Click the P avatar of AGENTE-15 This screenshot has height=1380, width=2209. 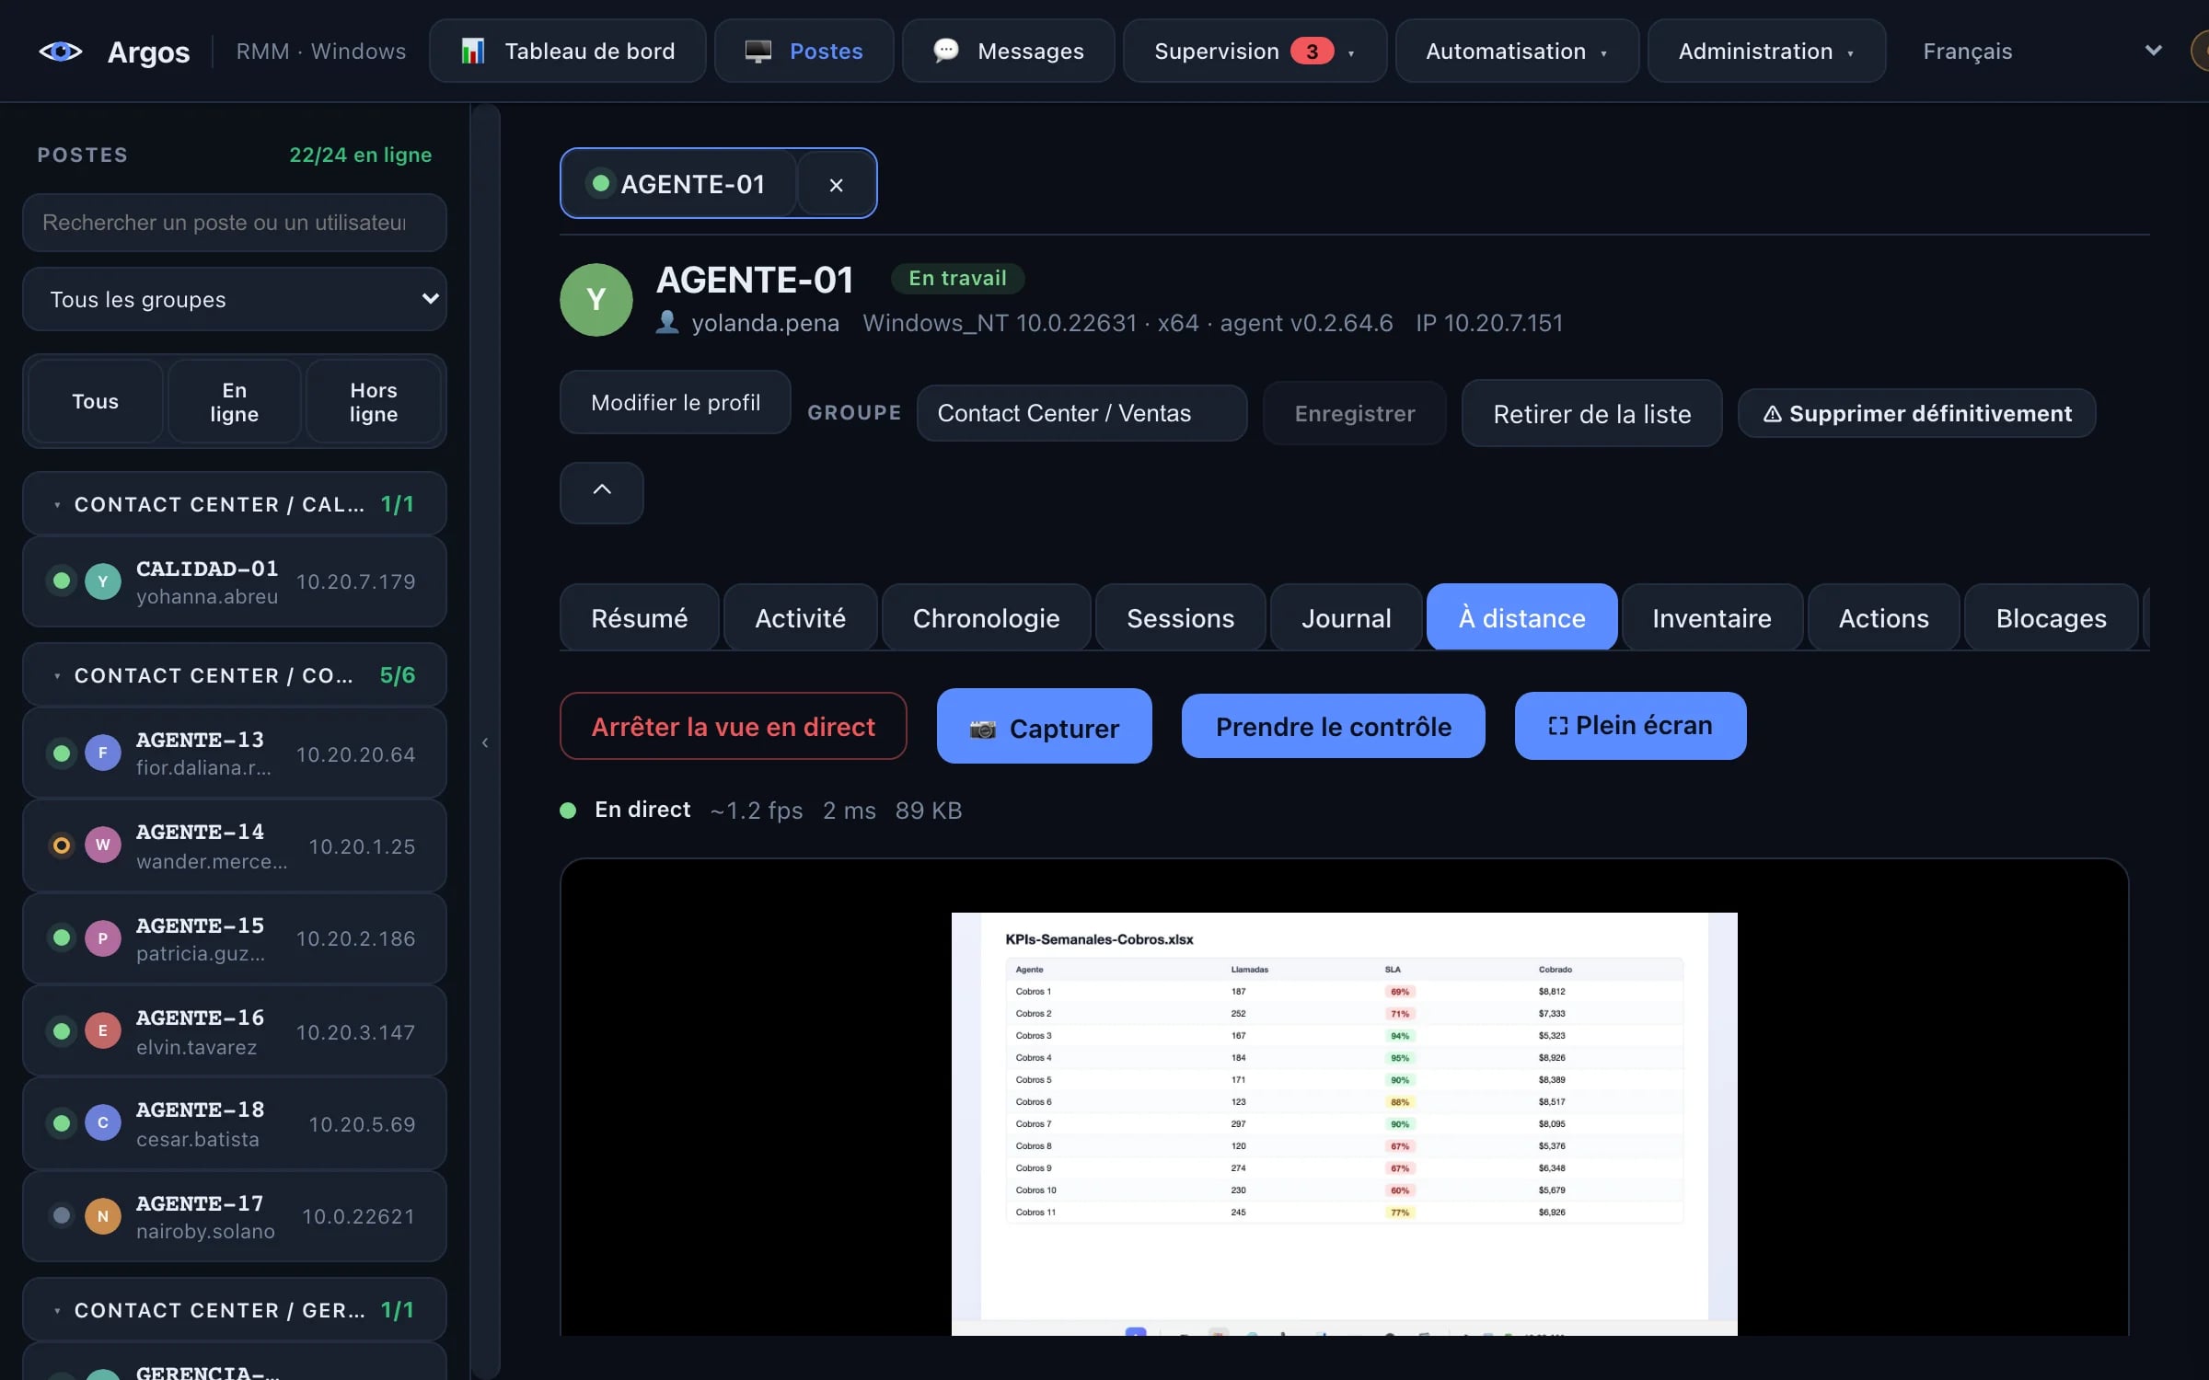[103, 938]
